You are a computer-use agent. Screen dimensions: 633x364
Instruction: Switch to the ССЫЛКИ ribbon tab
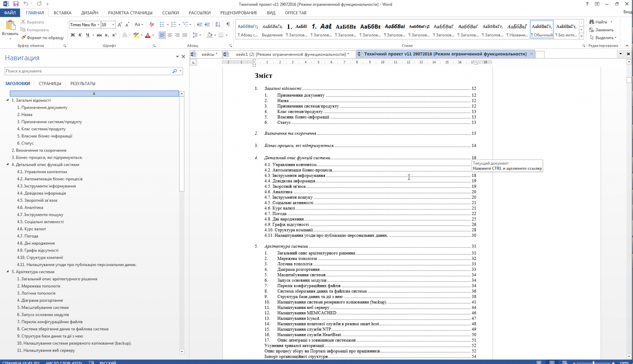pyautogui.click(x=171, y=13)
